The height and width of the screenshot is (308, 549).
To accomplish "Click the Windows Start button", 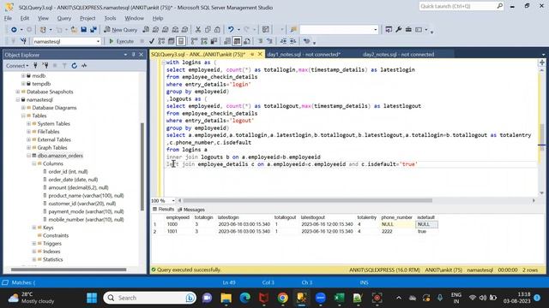I will (x=92, y=298).
